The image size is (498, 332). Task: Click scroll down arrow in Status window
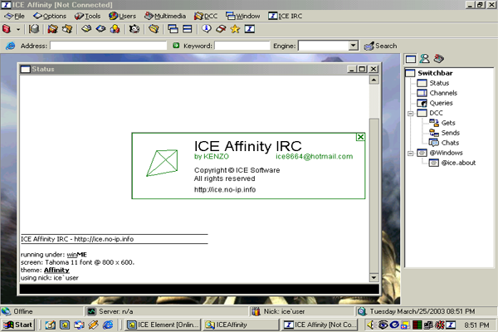(x=373, y=277)
